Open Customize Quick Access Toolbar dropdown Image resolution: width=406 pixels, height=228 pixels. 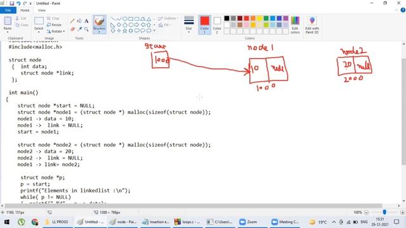[x=30, y=4]
